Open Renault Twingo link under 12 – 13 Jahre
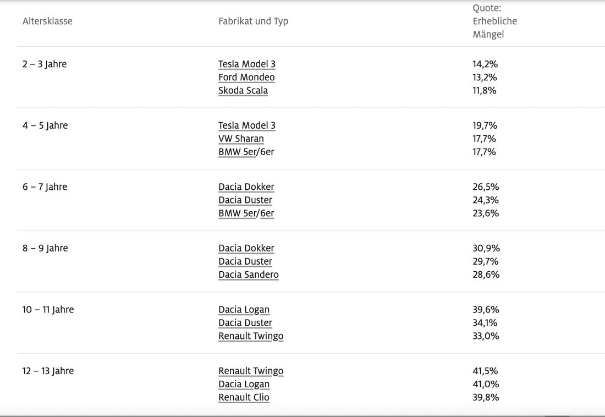The height and width of the screenshot is (417, 605). tap(251, 371)
